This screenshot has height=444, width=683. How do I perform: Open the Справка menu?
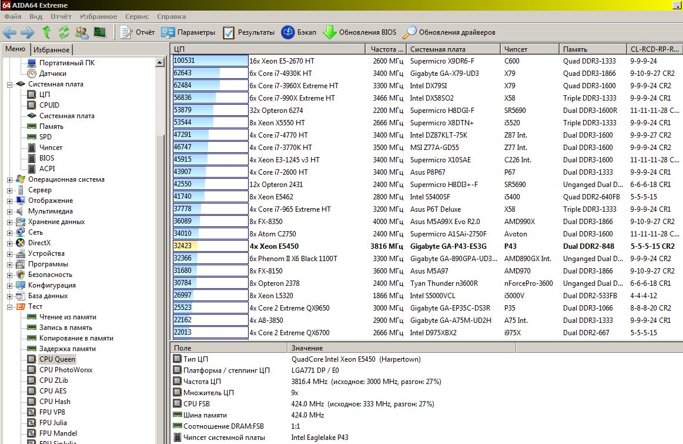171,16
